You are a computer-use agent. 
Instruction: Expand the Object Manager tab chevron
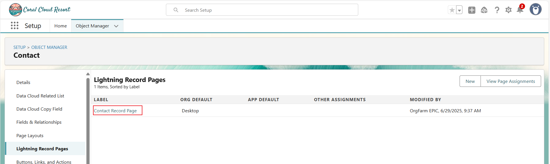pyautogui.click(x=116, y=26)
